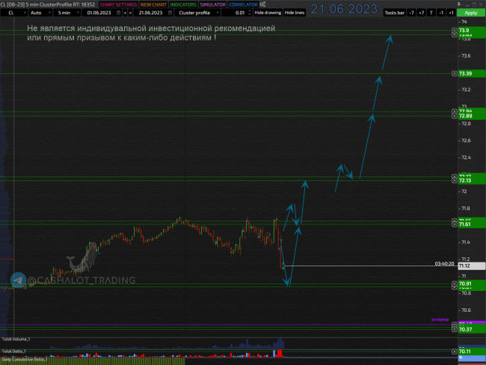The image size is (486, 365).
Task: Click the -7 days button
Action: [411, 13]
